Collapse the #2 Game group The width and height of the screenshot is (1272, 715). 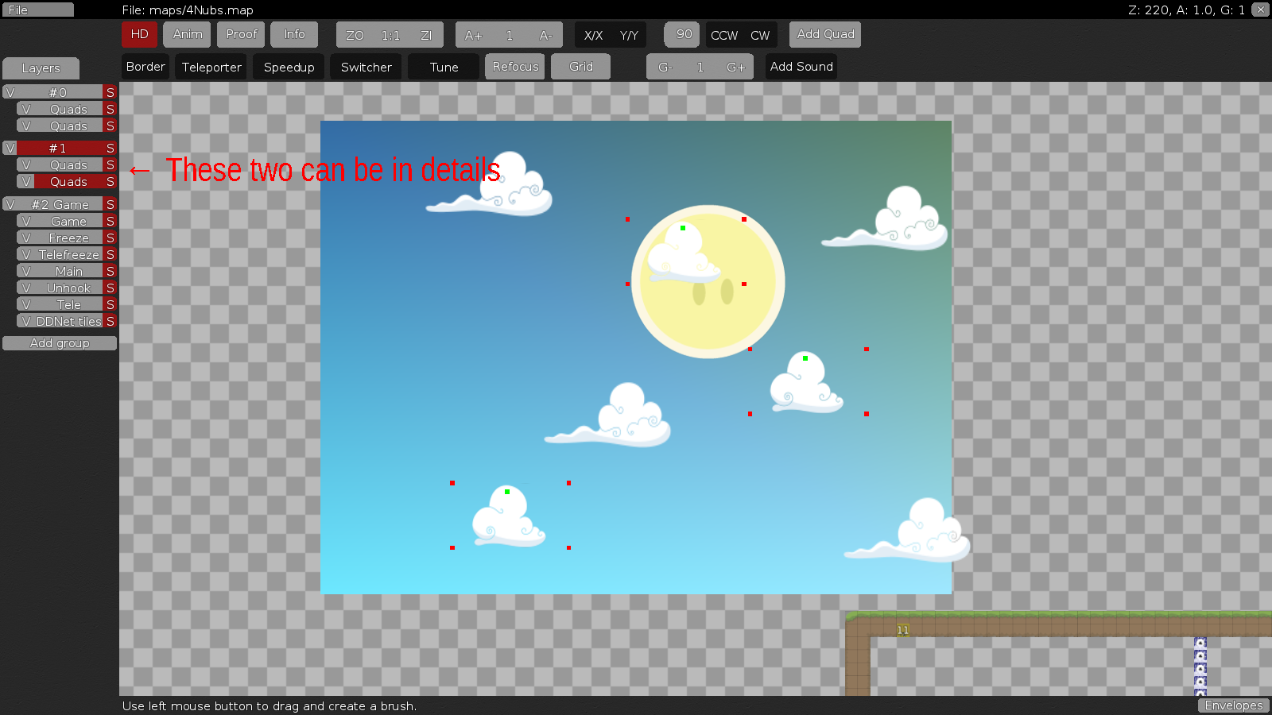pyautogui.click(x=60, y=204)
